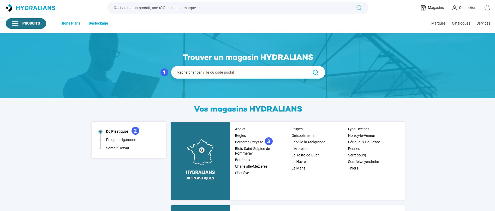The width and height of the screenshot is (495, 211).
Task: Open Bons Plans
Action: [71, 23]
